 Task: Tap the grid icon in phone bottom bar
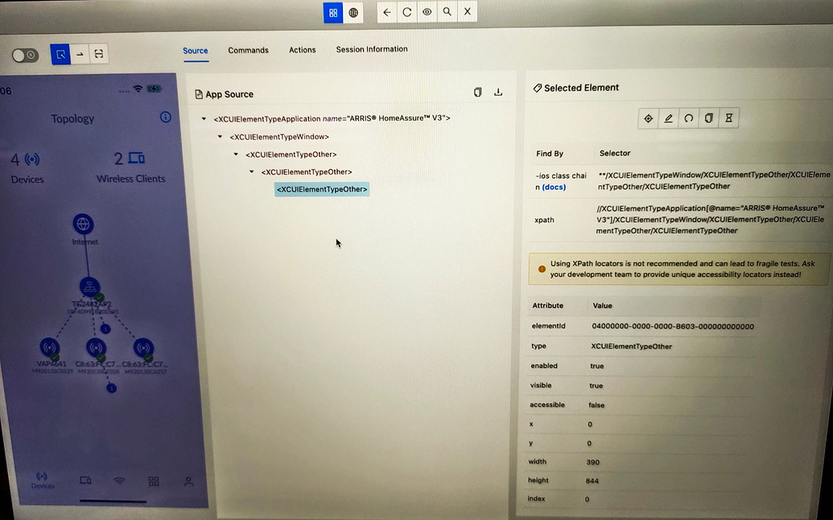click(x=154, y=481)
